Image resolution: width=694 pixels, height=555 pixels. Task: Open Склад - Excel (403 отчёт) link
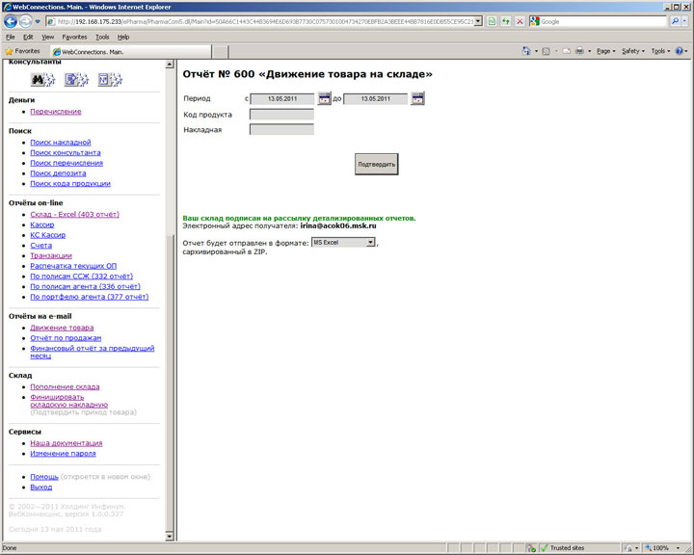pyautogui.click(x=75, y=214)
